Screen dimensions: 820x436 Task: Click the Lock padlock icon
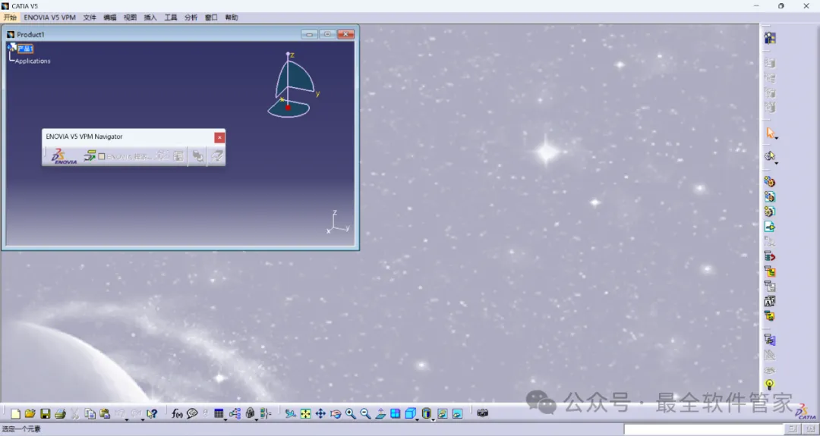pyautogui.click(x=250, y=413)
